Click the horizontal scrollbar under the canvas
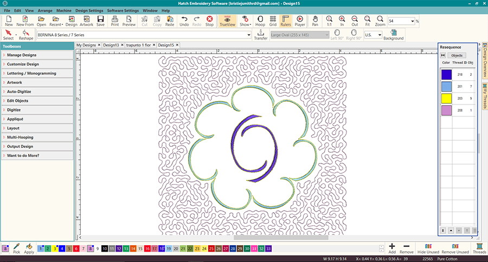 [x=280, y=237]
